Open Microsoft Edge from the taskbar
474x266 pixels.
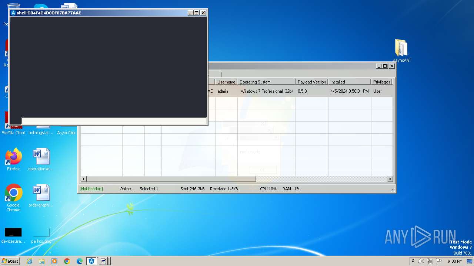click(80, 261)
